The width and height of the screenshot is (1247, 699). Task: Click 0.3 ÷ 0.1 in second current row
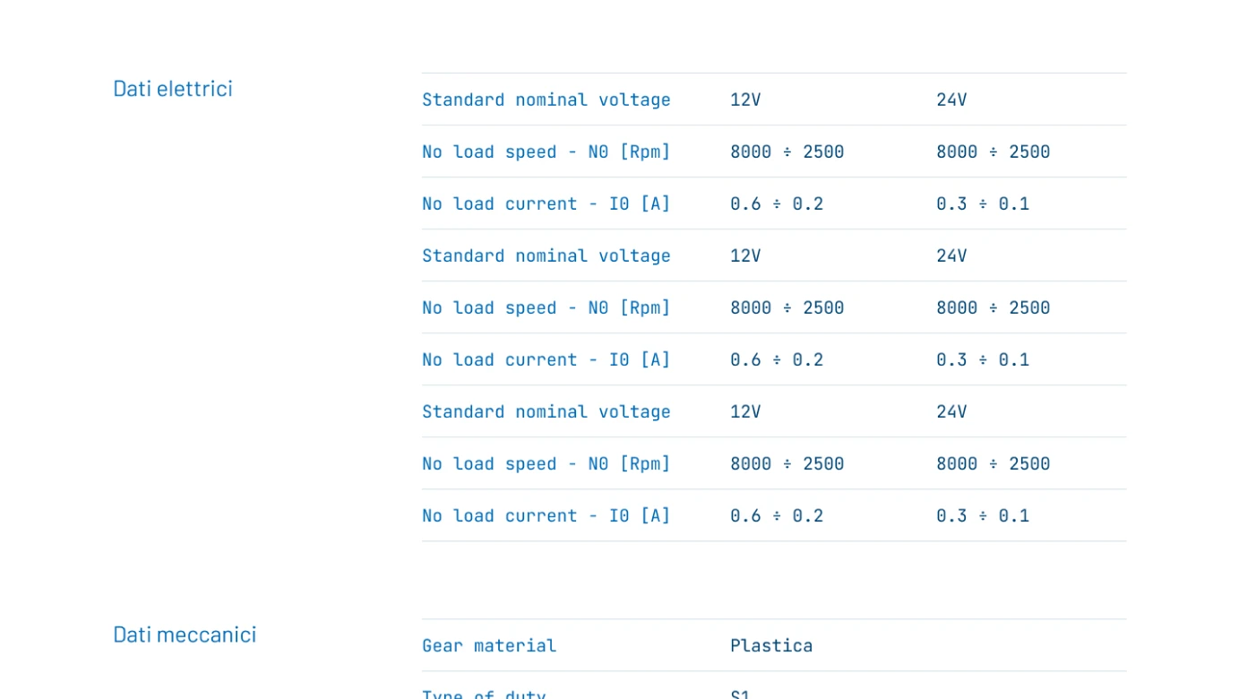point(983,359)
